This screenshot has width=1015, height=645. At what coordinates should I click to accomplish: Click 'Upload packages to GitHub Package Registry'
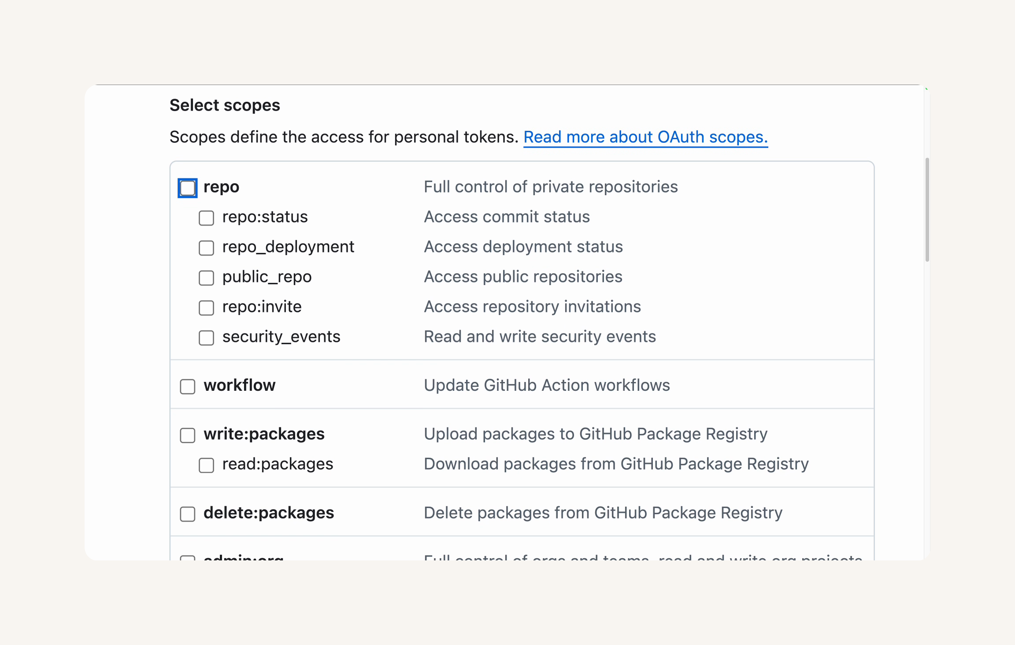(596, 434)
